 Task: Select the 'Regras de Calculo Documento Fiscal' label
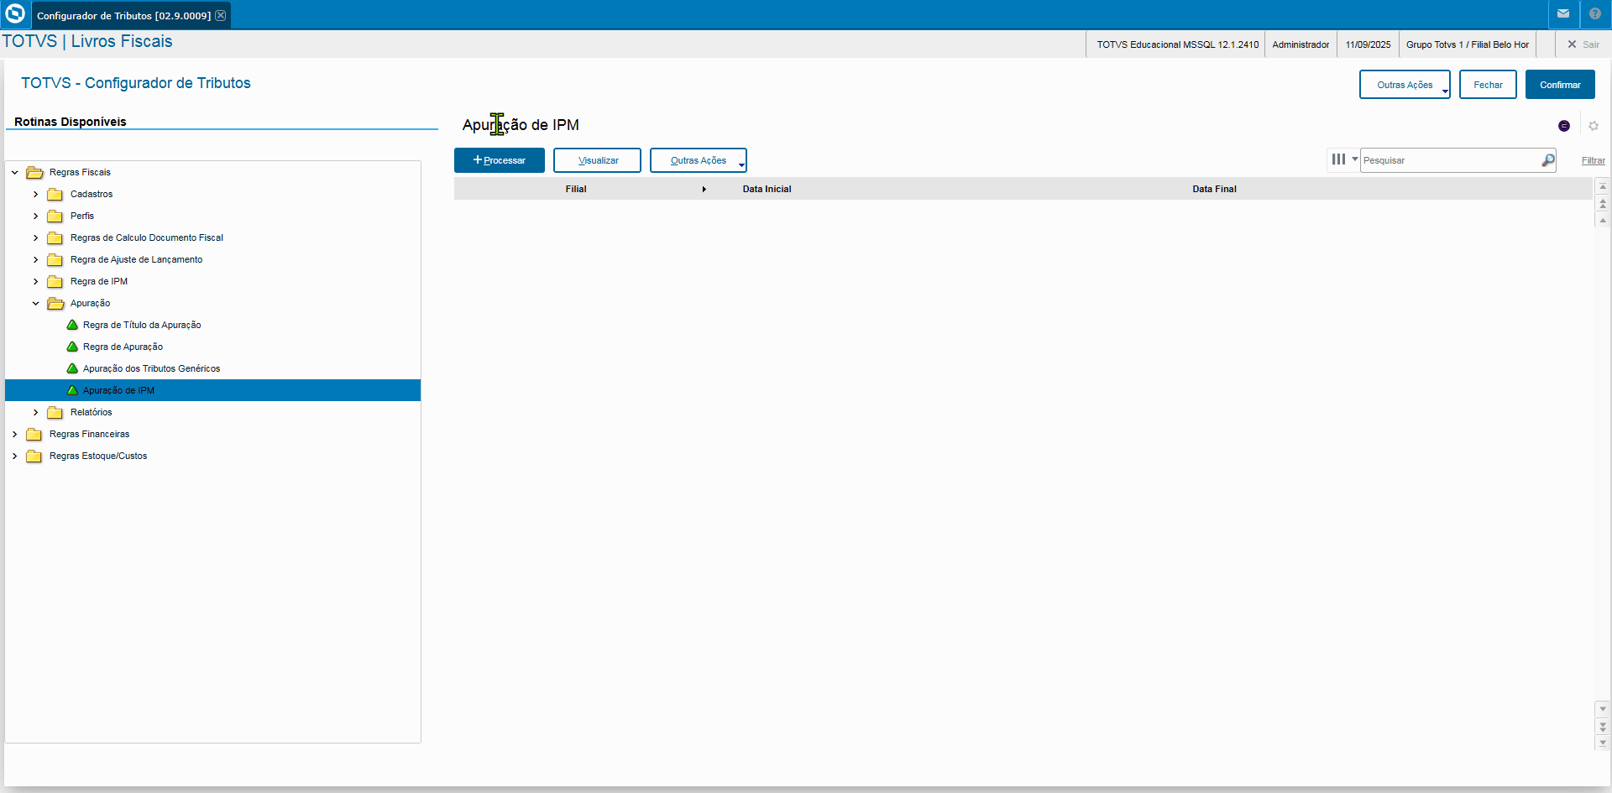point(147,237)
